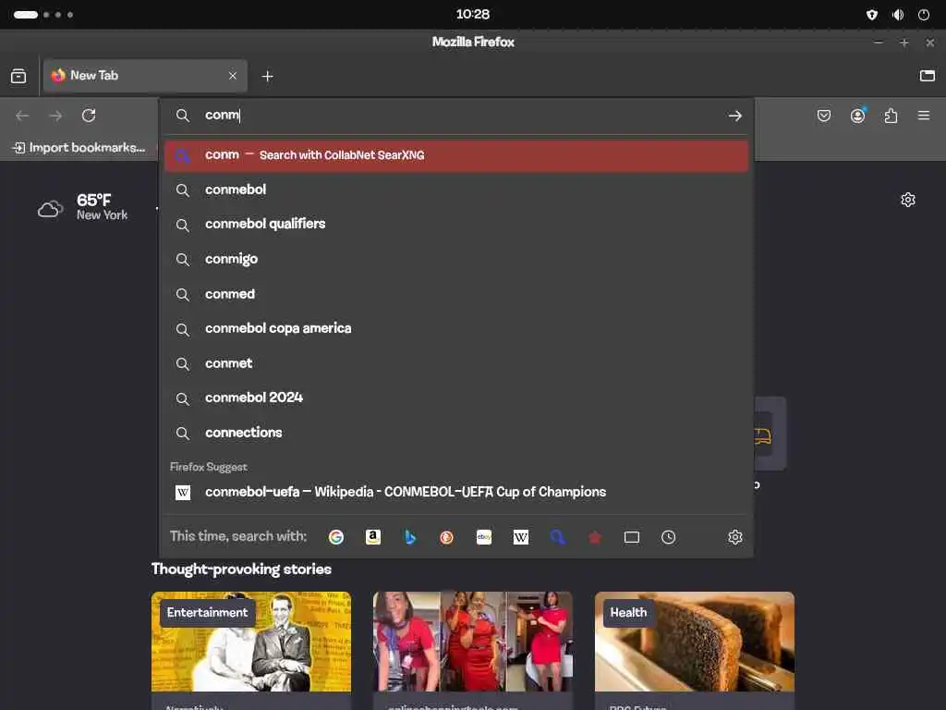Open the Health toast story thumbnail
The width and height of the screenshot is (946, 710).
695,642
